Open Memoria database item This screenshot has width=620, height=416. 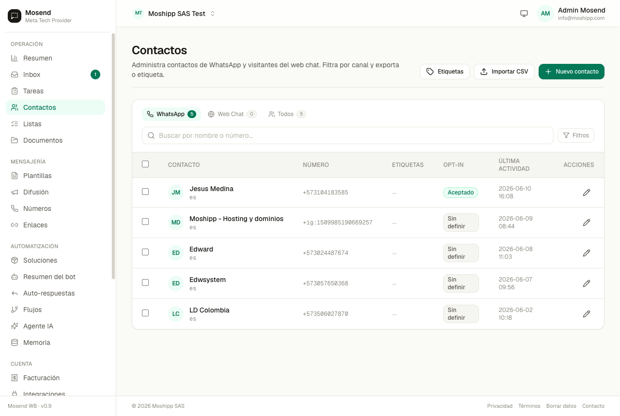[x=55, y=342]
